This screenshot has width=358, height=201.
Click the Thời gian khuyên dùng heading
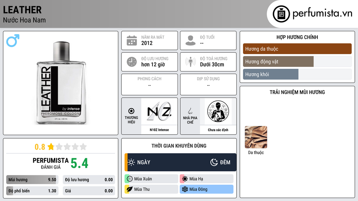tap(179, 146)
